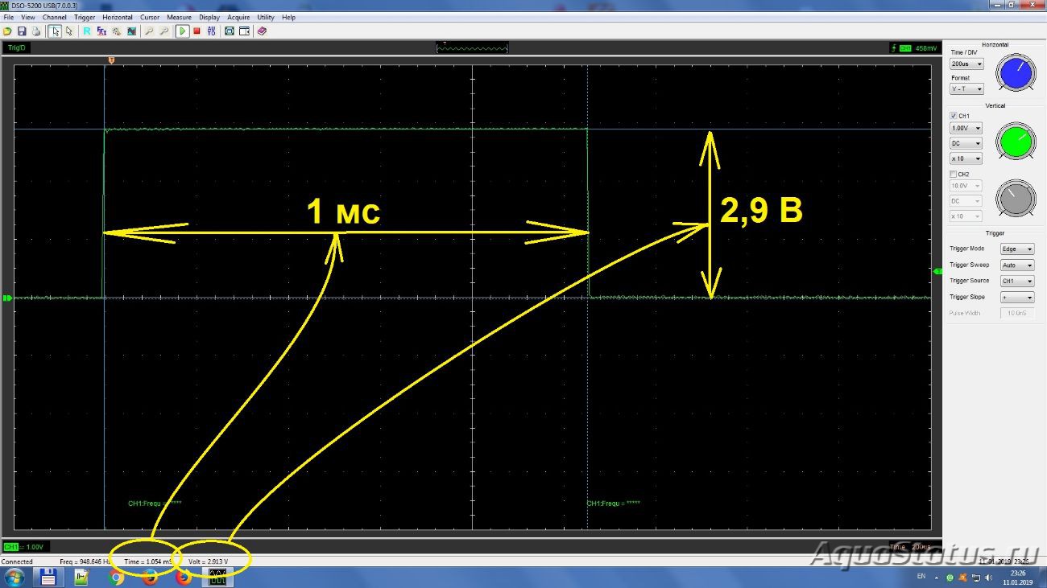Click the Save floppy disk toolbar icon

pos(22,31)
